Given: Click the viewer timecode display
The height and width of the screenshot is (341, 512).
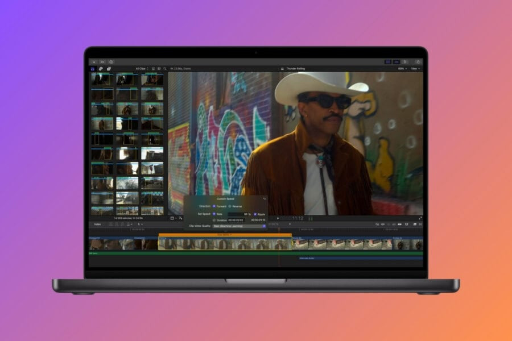Looking at the screenshot, I should pos(293,218).
